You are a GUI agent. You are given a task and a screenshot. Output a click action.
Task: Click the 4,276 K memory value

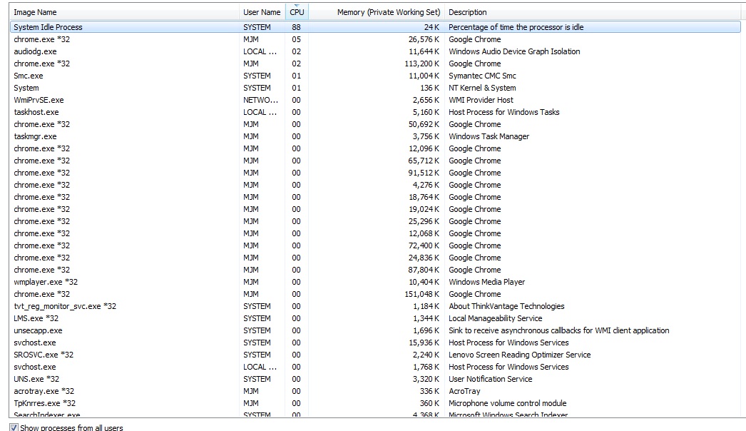point(426,185)
